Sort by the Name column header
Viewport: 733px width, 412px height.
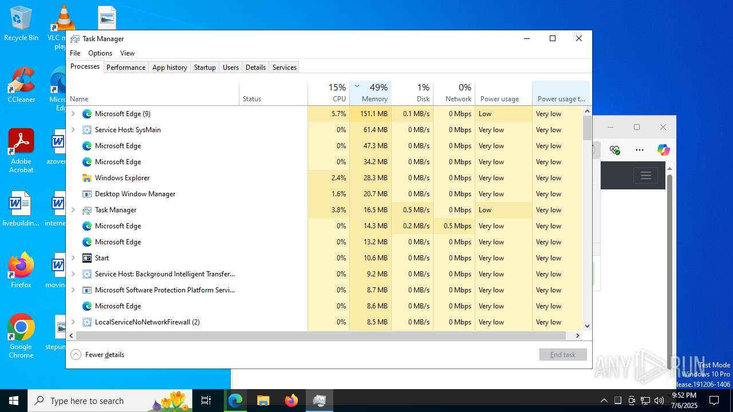(x=153, y=93)
